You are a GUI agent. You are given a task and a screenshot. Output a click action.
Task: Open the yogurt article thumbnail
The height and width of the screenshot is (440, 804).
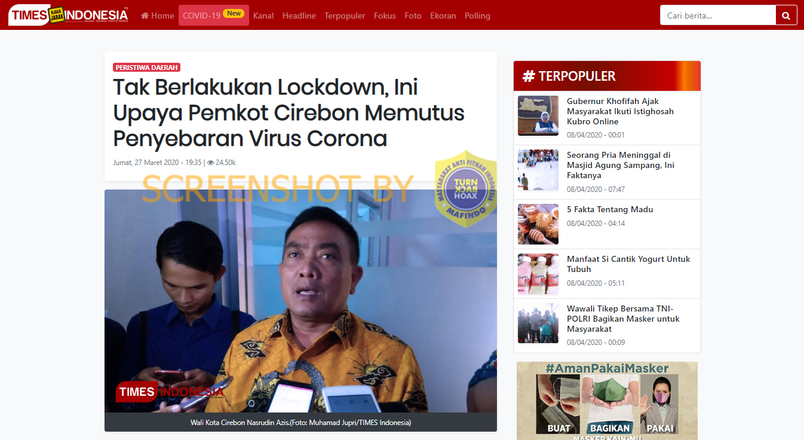[x=538, y=274]
